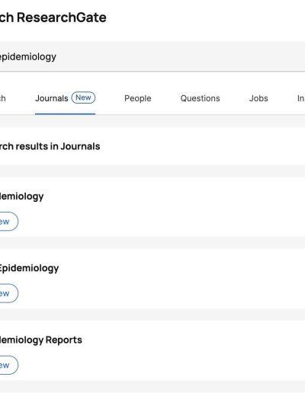The width and height of the screenshot is (305, 393).
Task: Click the "Search results in Journals" heading
Action: 50,146
